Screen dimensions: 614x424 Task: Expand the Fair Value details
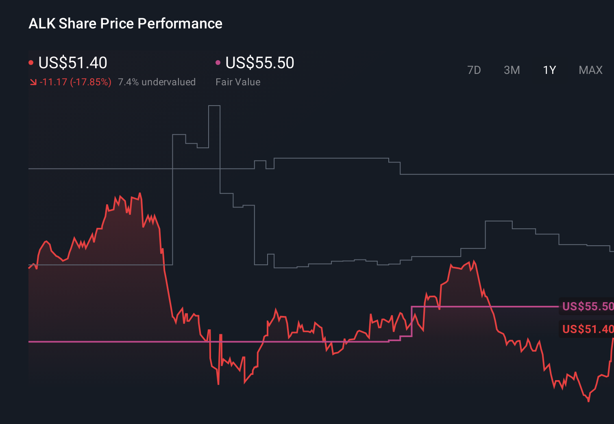pos(238,82)
